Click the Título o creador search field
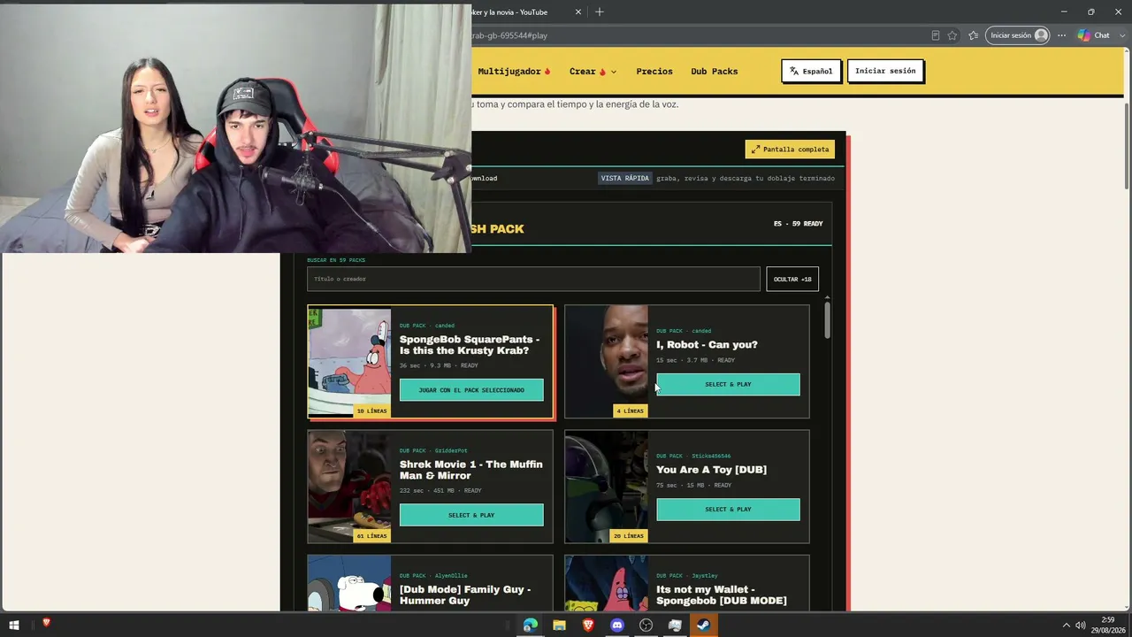 tap(533, 279)
